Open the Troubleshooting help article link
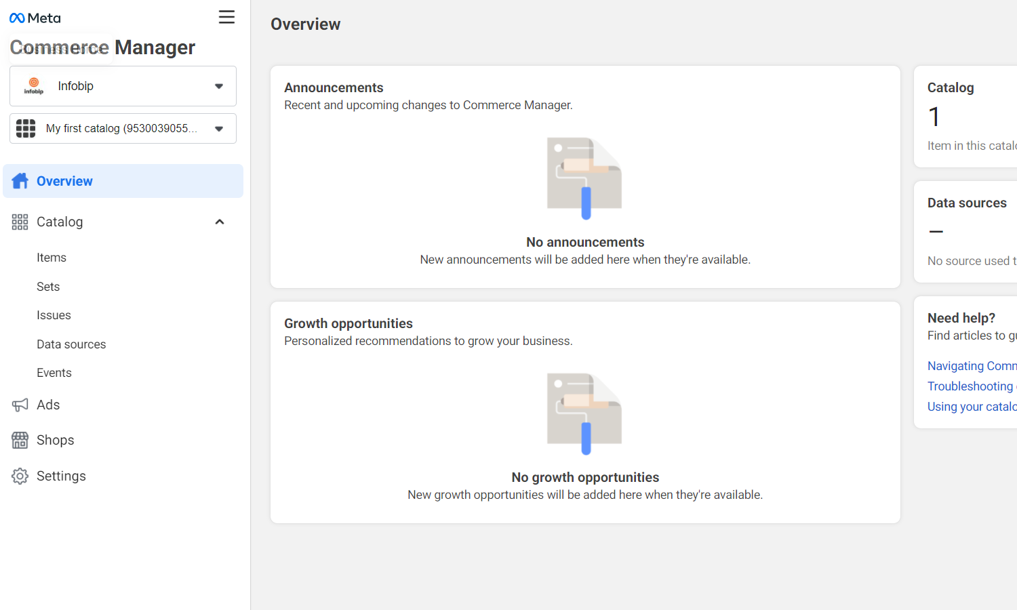 tap(970, 386)
